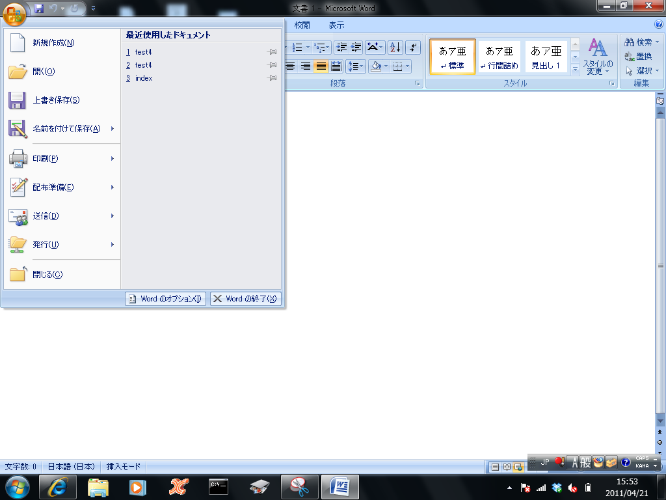Image resolution: width=666 pixels, height=500 pixels.
Task: Open Word のオプション(I) button
Action: click(166, 298)
